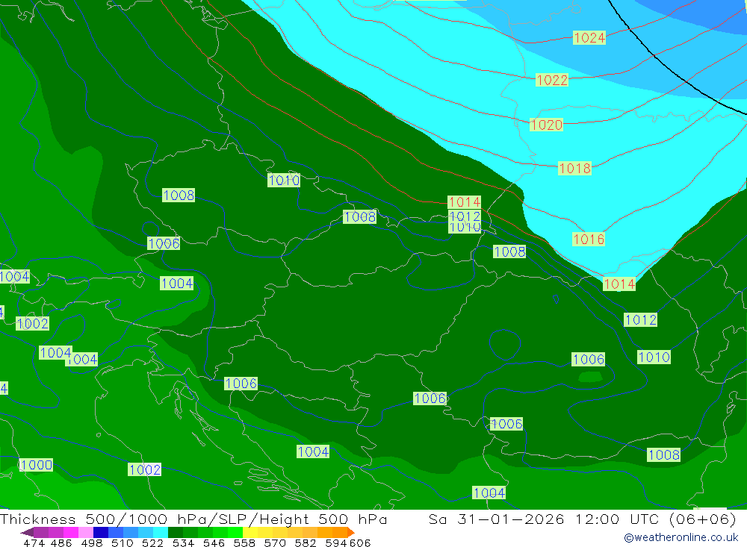Select the light pink legend swatch
747x547 pixels.
pyautogui.click(x=84, y=533)
